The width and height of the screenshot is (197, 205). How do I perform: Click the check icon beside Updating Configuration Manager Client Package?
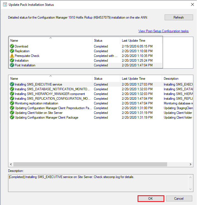point(12,117)
